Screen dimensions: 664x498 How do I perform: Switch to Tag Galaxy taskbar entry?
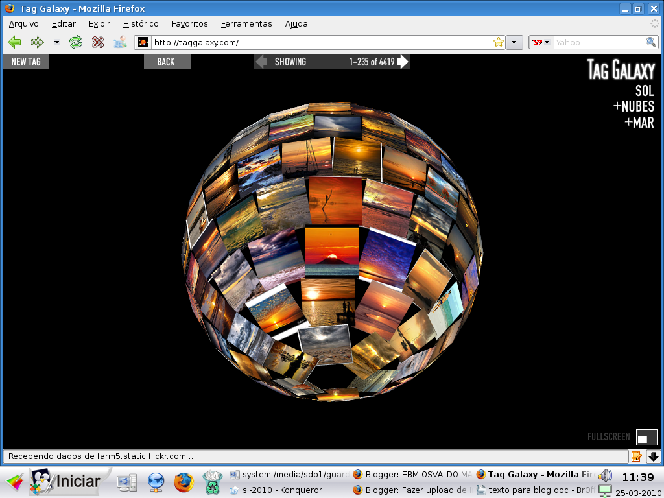pyautogui.click(x=536, y=474)
